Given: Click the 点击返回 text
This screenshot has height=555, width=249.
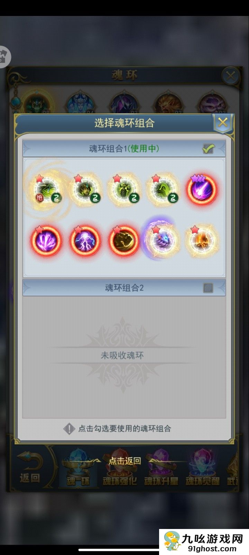Looking at the screenshot, I should pyautogui.click(x=125, y=461).
